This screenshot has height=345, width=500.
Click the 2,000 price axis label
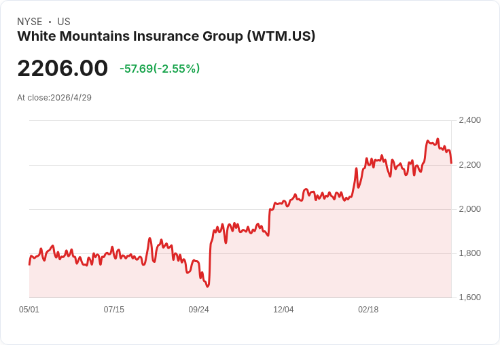pos(469,209)
